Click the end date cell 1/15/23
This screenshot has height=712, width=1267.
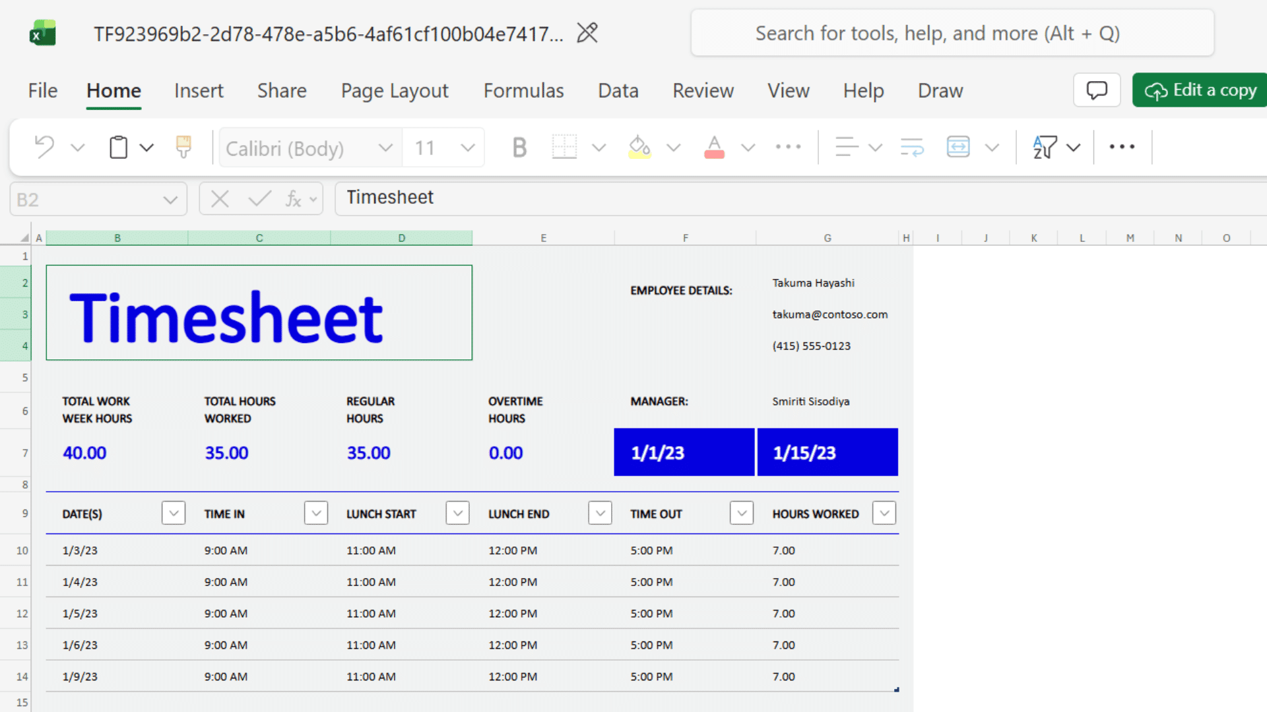point(828,452)
